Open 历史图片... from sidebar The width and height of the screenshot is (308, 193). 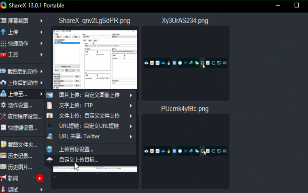tap(22, 167)
